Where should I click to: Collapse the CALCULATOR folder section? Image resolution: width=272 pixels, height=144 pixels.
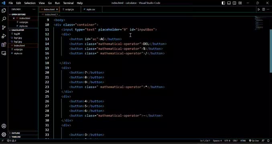(23, 30)
